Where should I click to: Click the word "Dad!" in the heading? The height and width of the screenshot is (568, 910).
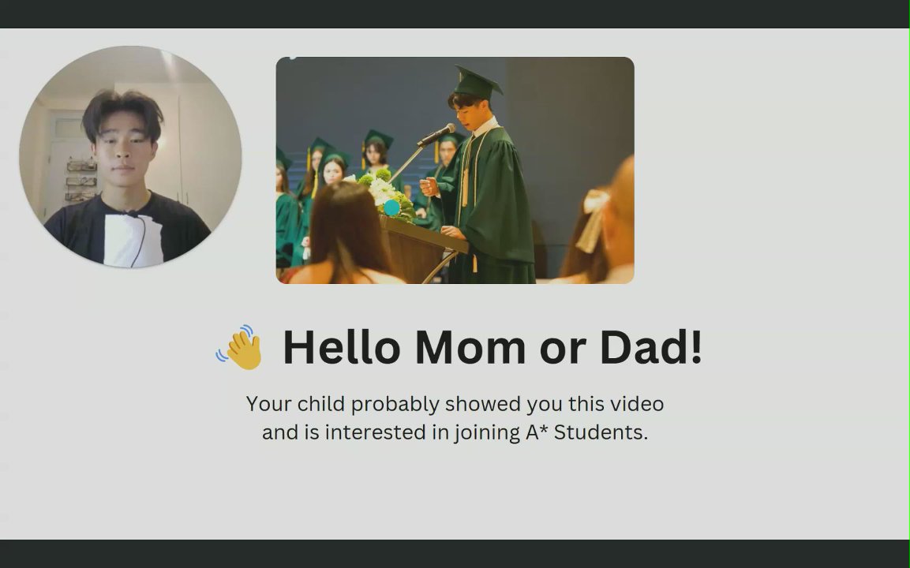(x=650, y=347)
